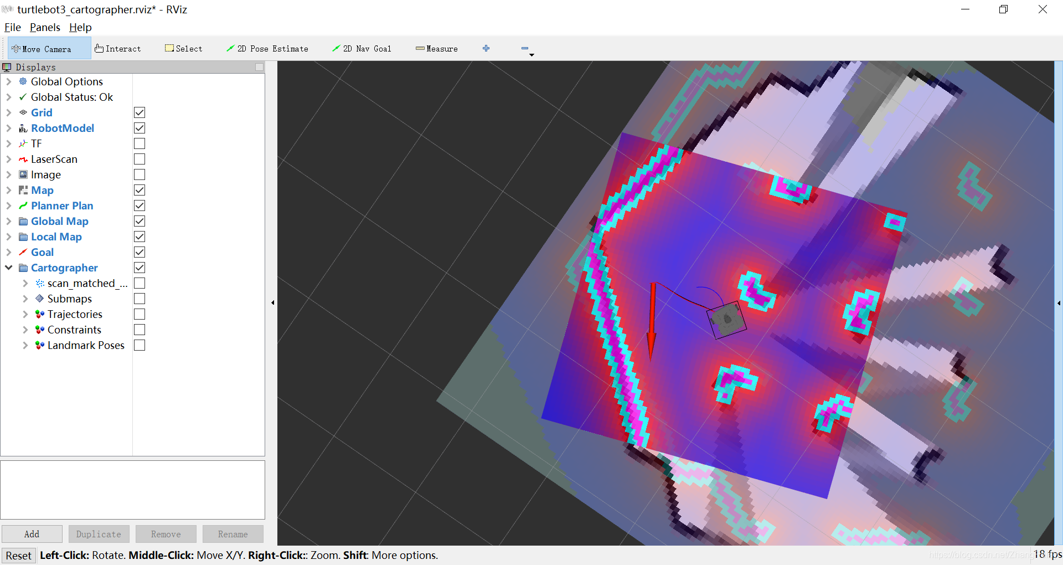Click the Grid display icon
Screen dimensions: 1063x565
click(x=23, y=112)
